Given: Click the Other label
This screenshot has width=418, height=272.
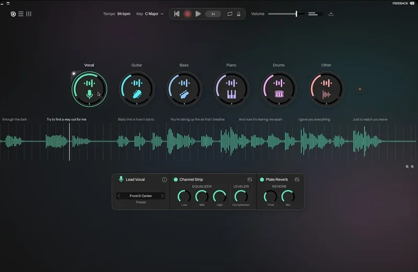Looking at the screenshot, I should (x=326, y=65).
